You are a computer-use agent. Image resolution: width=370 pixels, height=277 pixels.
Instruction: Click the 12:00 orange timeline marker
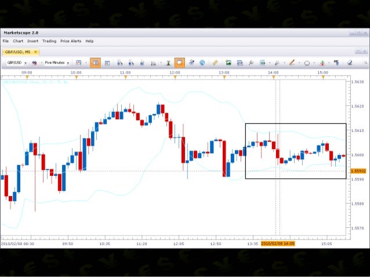click(175, 77)
